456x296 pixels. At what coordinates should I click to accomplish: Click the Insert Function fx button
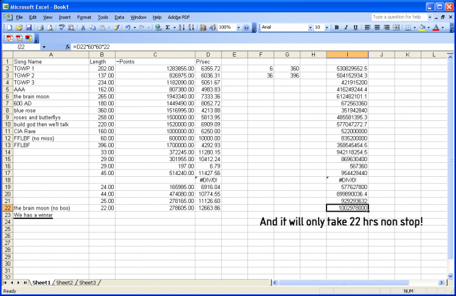click(68, 47)
